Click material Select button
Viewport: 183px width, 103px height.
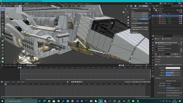pos(168,57)
